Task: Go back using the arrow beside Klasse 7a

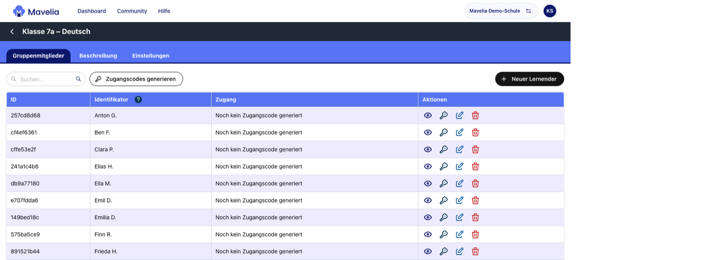Action: (12, 32)
